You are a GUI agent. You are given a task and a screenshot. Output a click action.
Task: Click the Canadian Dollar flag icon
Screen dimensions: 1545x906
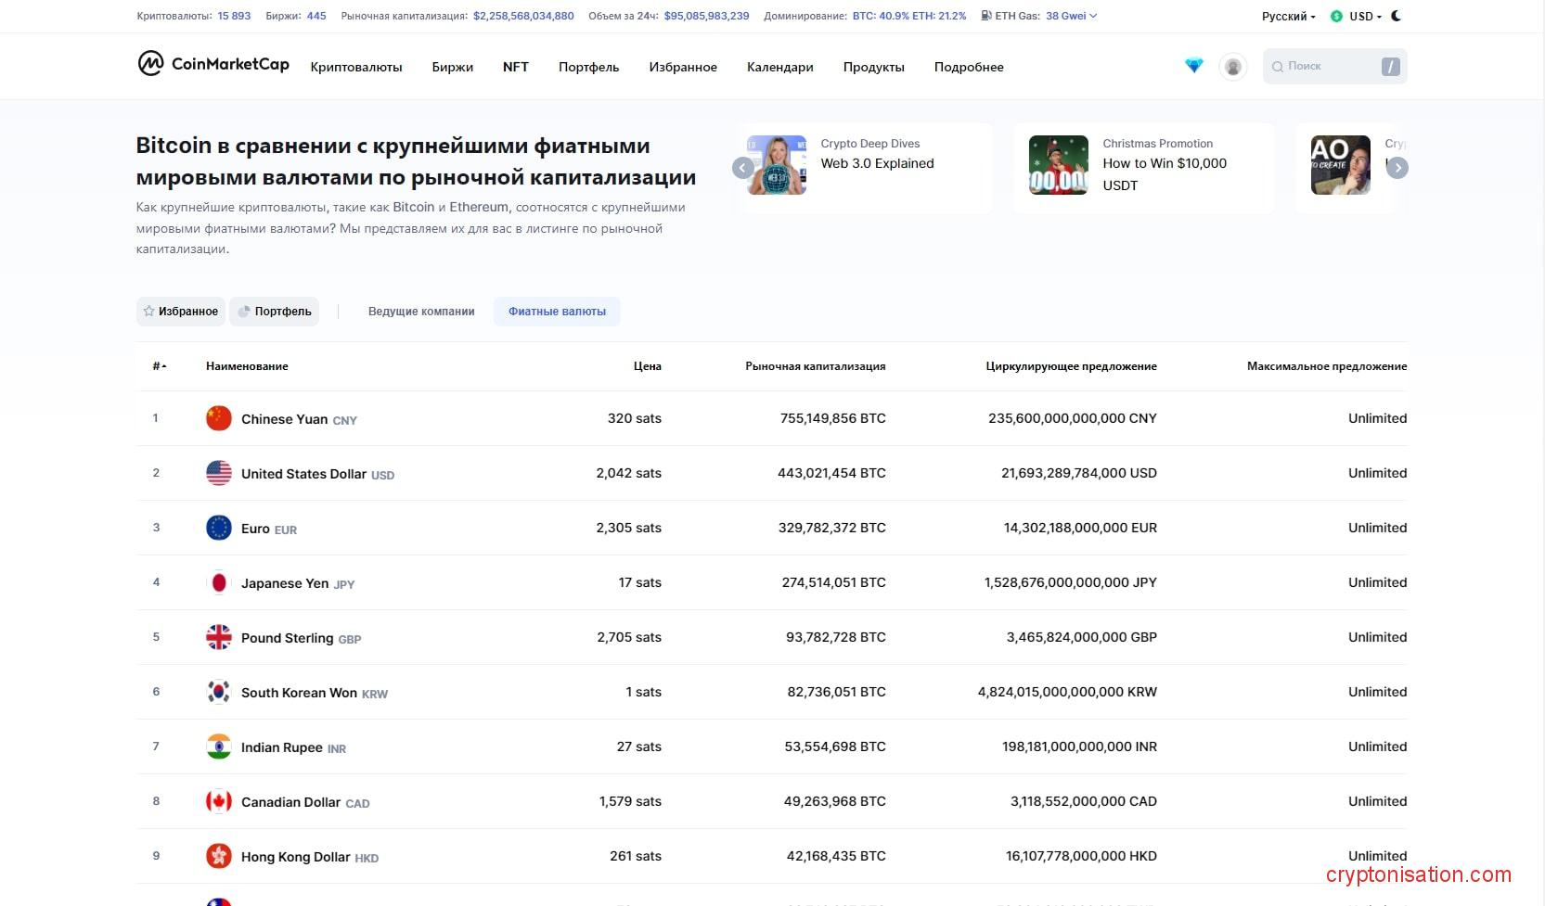coord(219,801)
